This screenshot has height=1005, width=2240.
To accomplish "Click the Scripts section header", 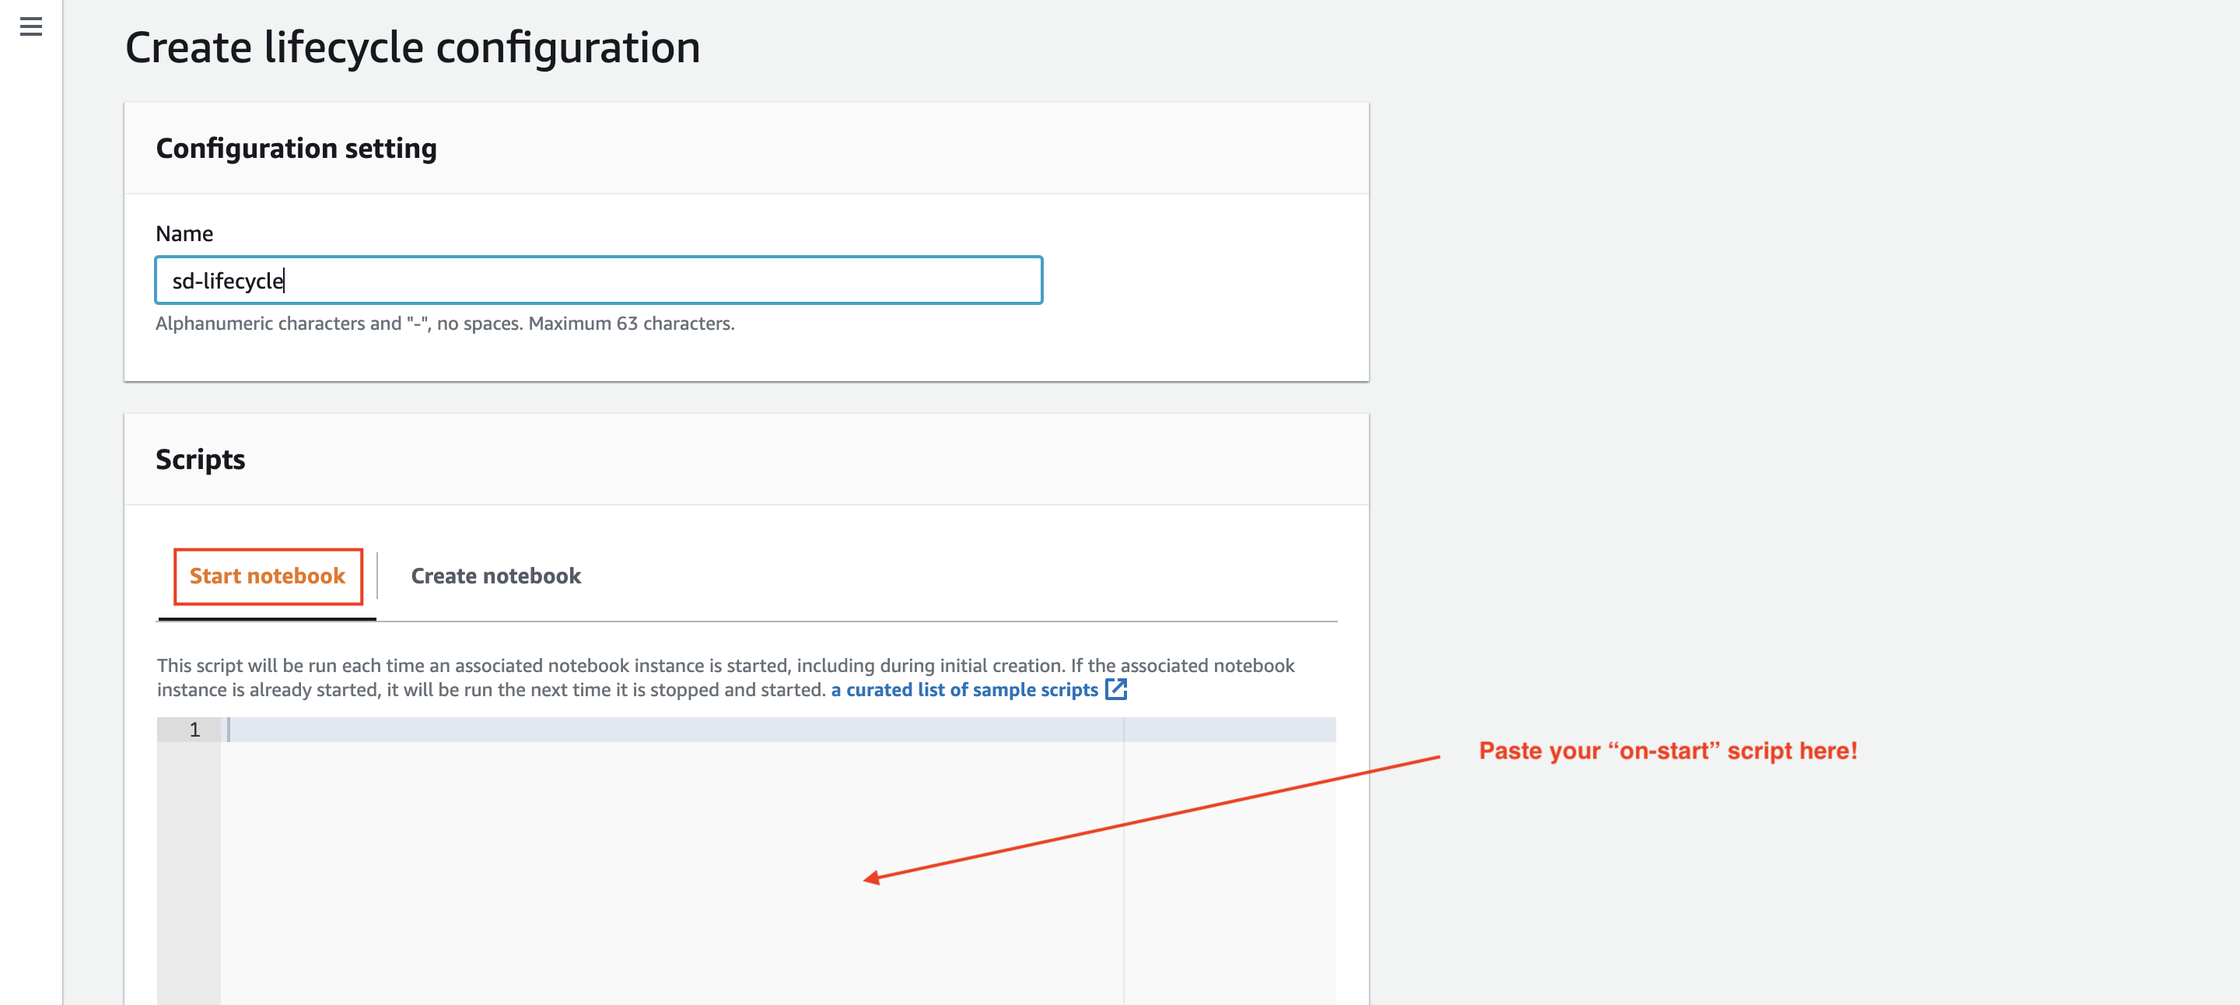I will pos(200,459).
